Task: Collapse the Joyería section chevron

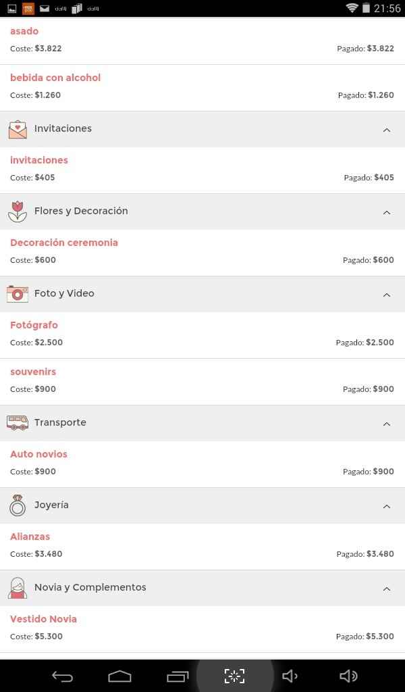Action: pos(387,506)
